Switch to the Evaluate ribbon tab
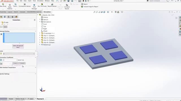181x101 pixels. pyautogui.click(x=22, y=12)
